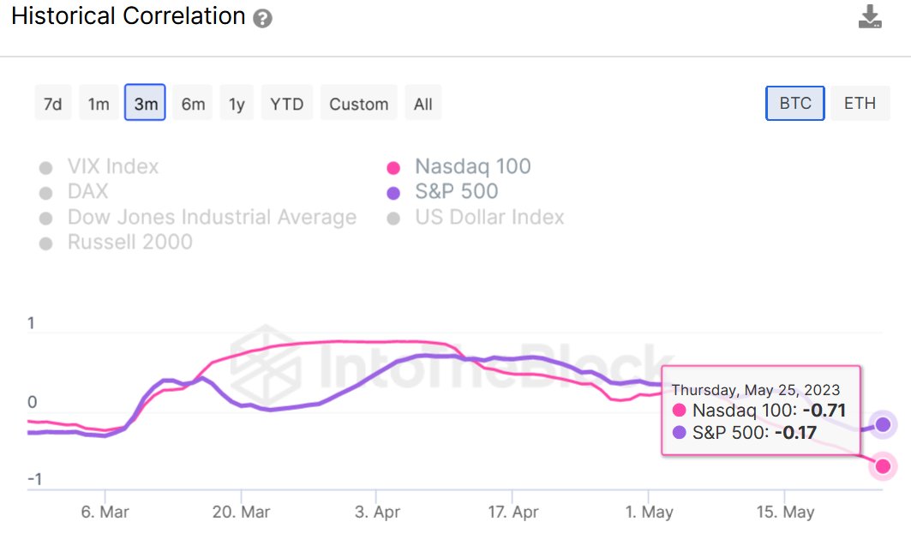Click the help question mark icon
This screenshot has width=911, height=546.
coord(263,19)
